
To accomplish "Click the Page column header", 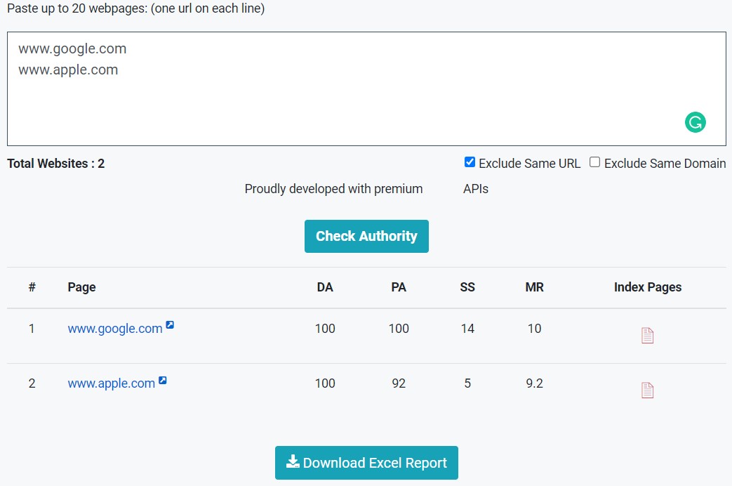I will (81, 287).
